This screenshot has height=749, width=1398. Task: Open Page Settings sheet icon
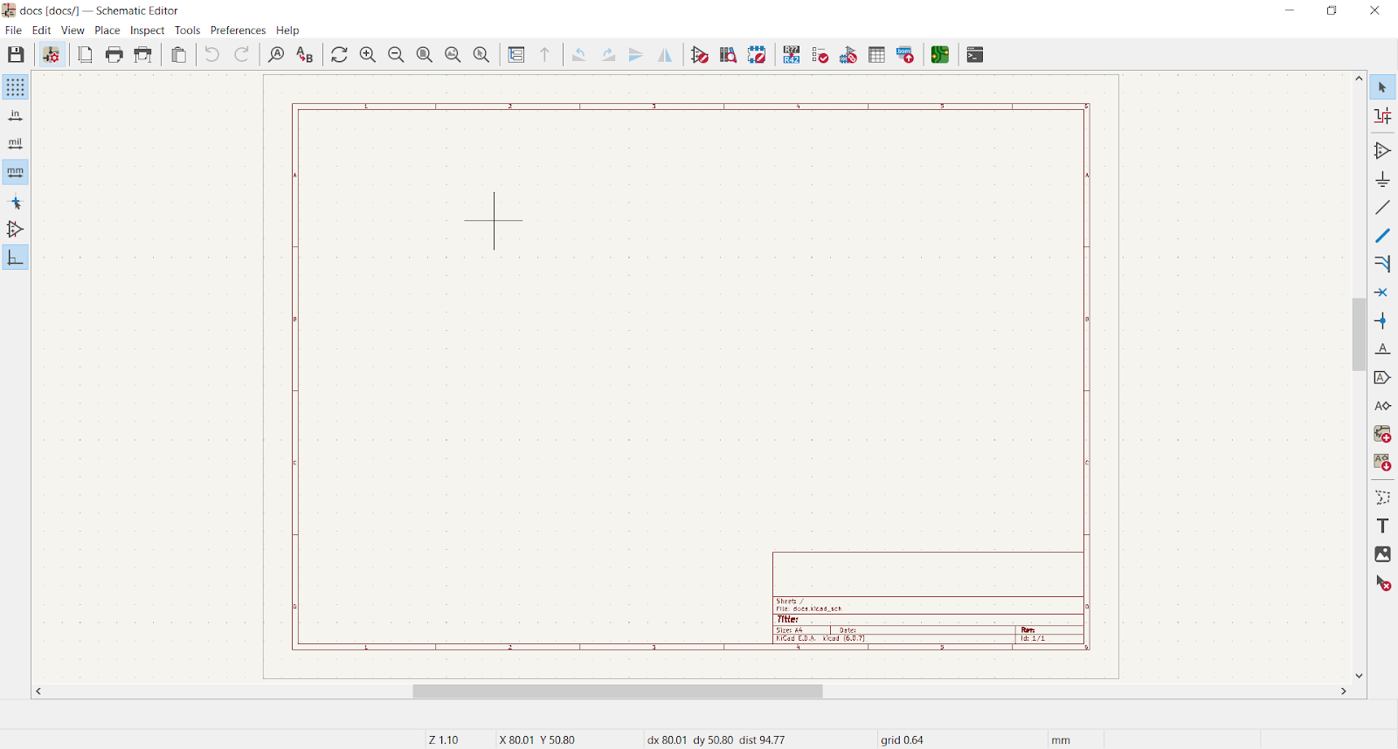(x=85, y=55)
